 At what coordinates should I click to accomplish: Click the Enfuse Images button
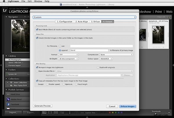click(x=128, y=106)
